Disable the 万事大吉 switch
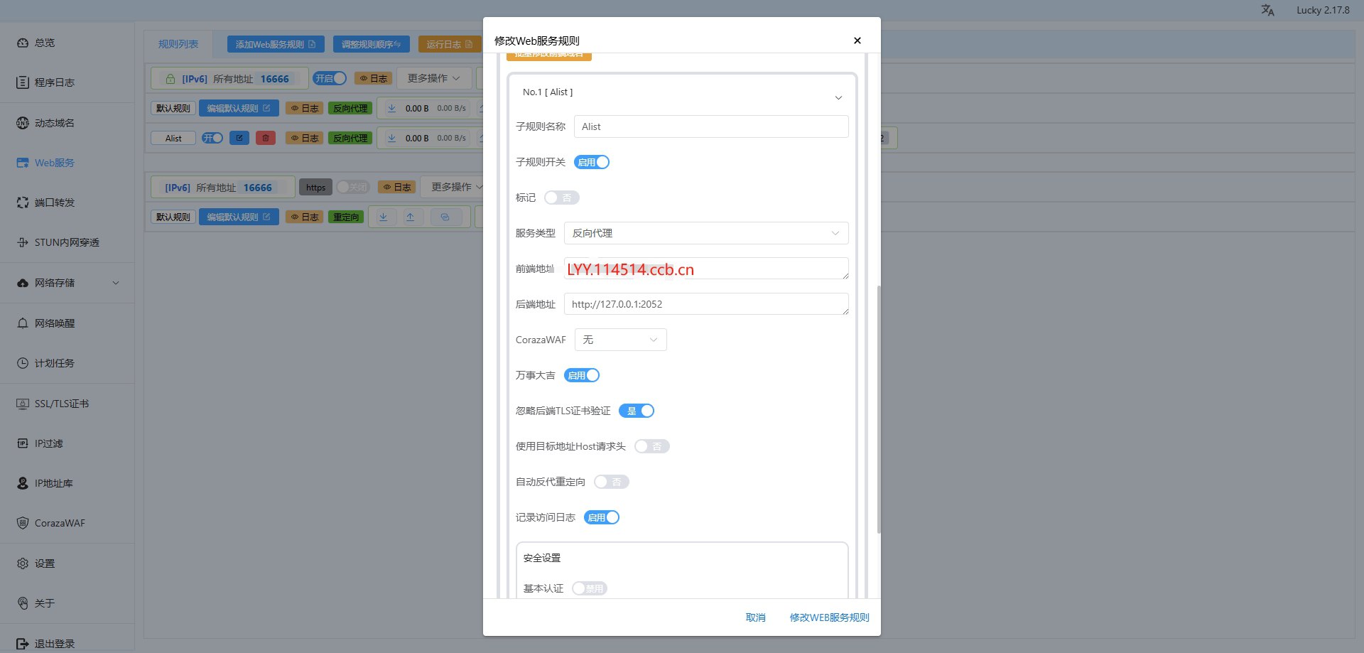1364x653 pixels. (x=582, y=375)
